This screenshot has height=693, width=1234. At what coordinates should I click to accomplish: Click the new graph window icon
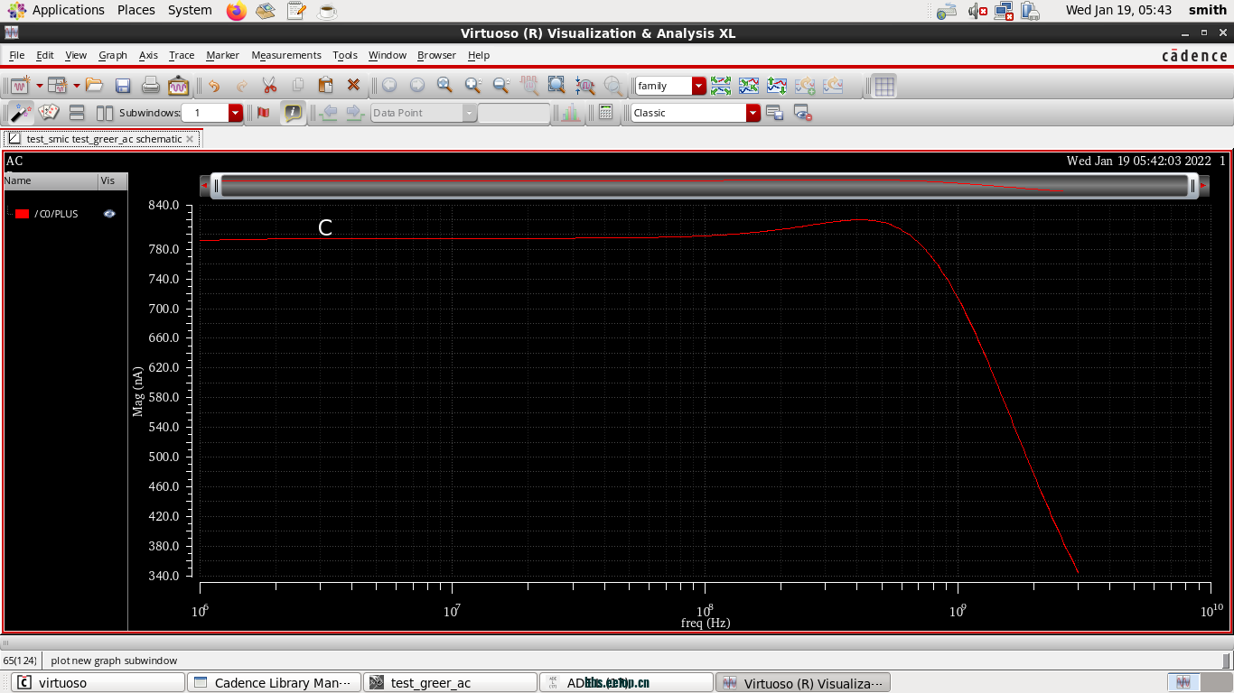point(21,86)
